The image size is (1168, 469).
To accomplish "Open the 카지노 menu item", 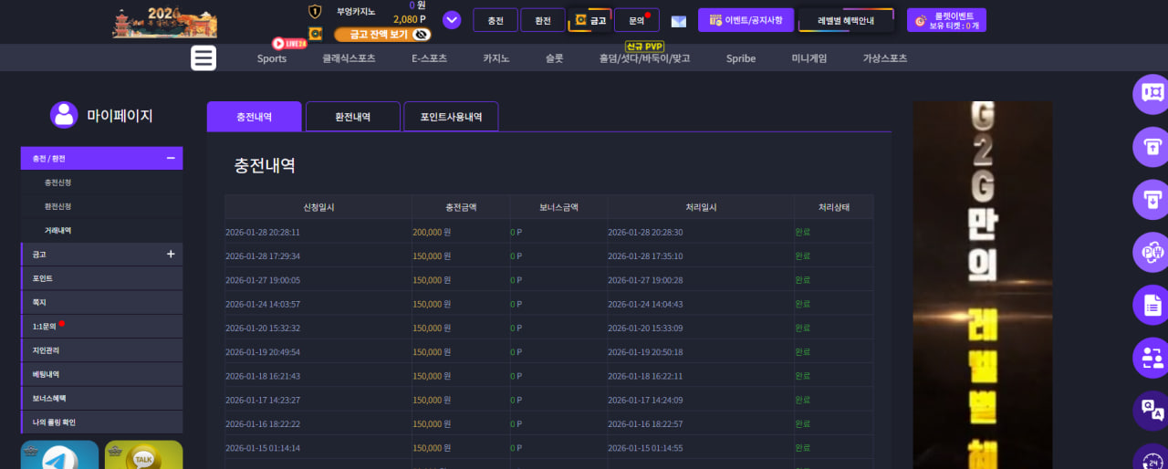I will tap(496, 58).
